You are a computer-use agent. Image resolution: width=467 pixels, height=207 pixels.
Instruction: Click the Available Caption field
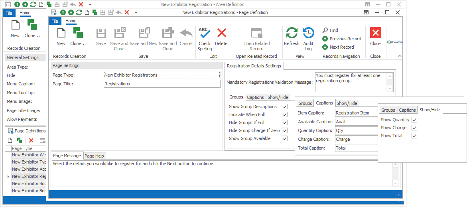(x=356, y=122)
